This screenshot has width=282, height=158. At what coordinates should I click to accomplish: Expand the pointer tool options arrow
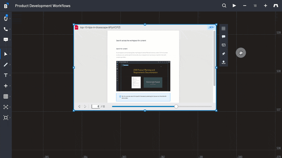(10, 54)
